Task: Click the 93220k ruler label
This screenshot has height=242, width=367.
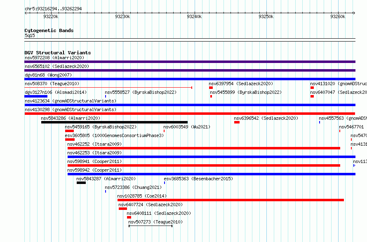Action: pyautogui.click(x=51, y=16)
